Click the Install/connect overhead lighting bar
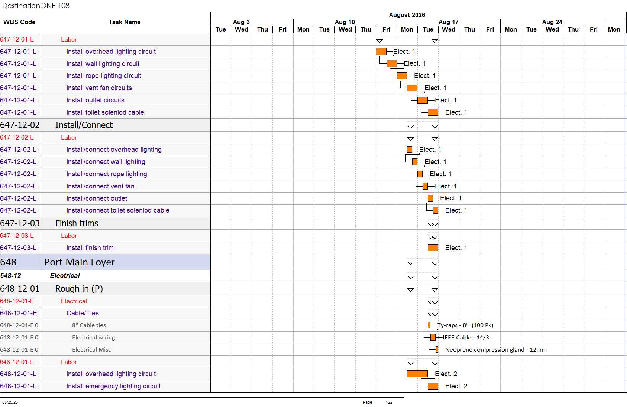This screenshot has width=627, height=407. 410,150
